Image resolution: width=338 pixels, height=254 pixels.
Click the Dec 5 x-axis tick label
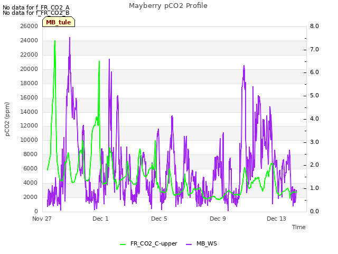click(159, 219)
